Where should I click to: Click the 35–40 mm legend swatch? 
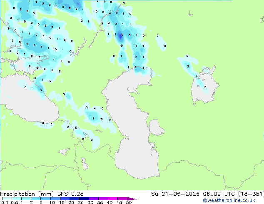pyautogui.click(x=103, y=199)
